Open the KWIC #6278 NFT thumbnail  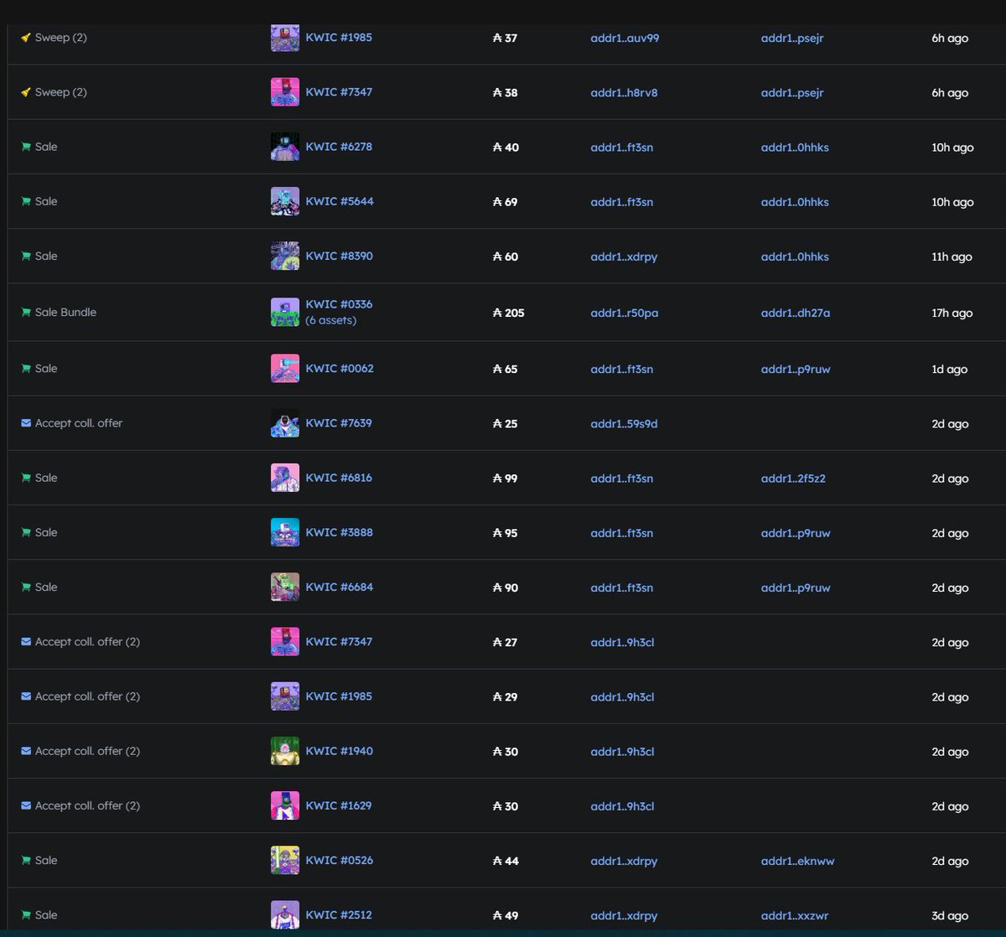pyautogui.click(x=285, y=147)
